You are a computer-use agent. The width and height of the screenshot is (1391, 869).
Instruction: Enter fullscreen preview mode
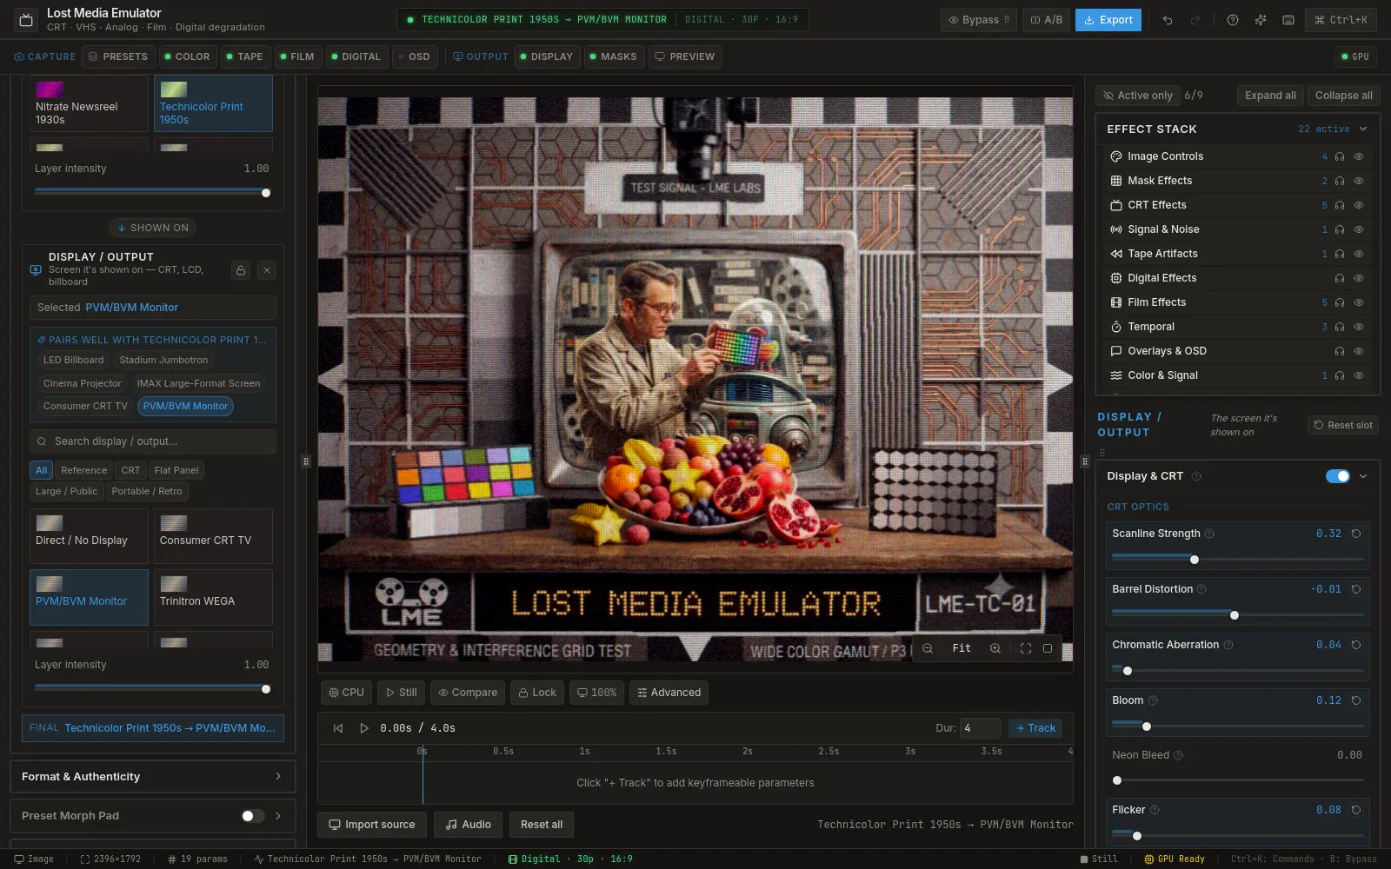1026,648
